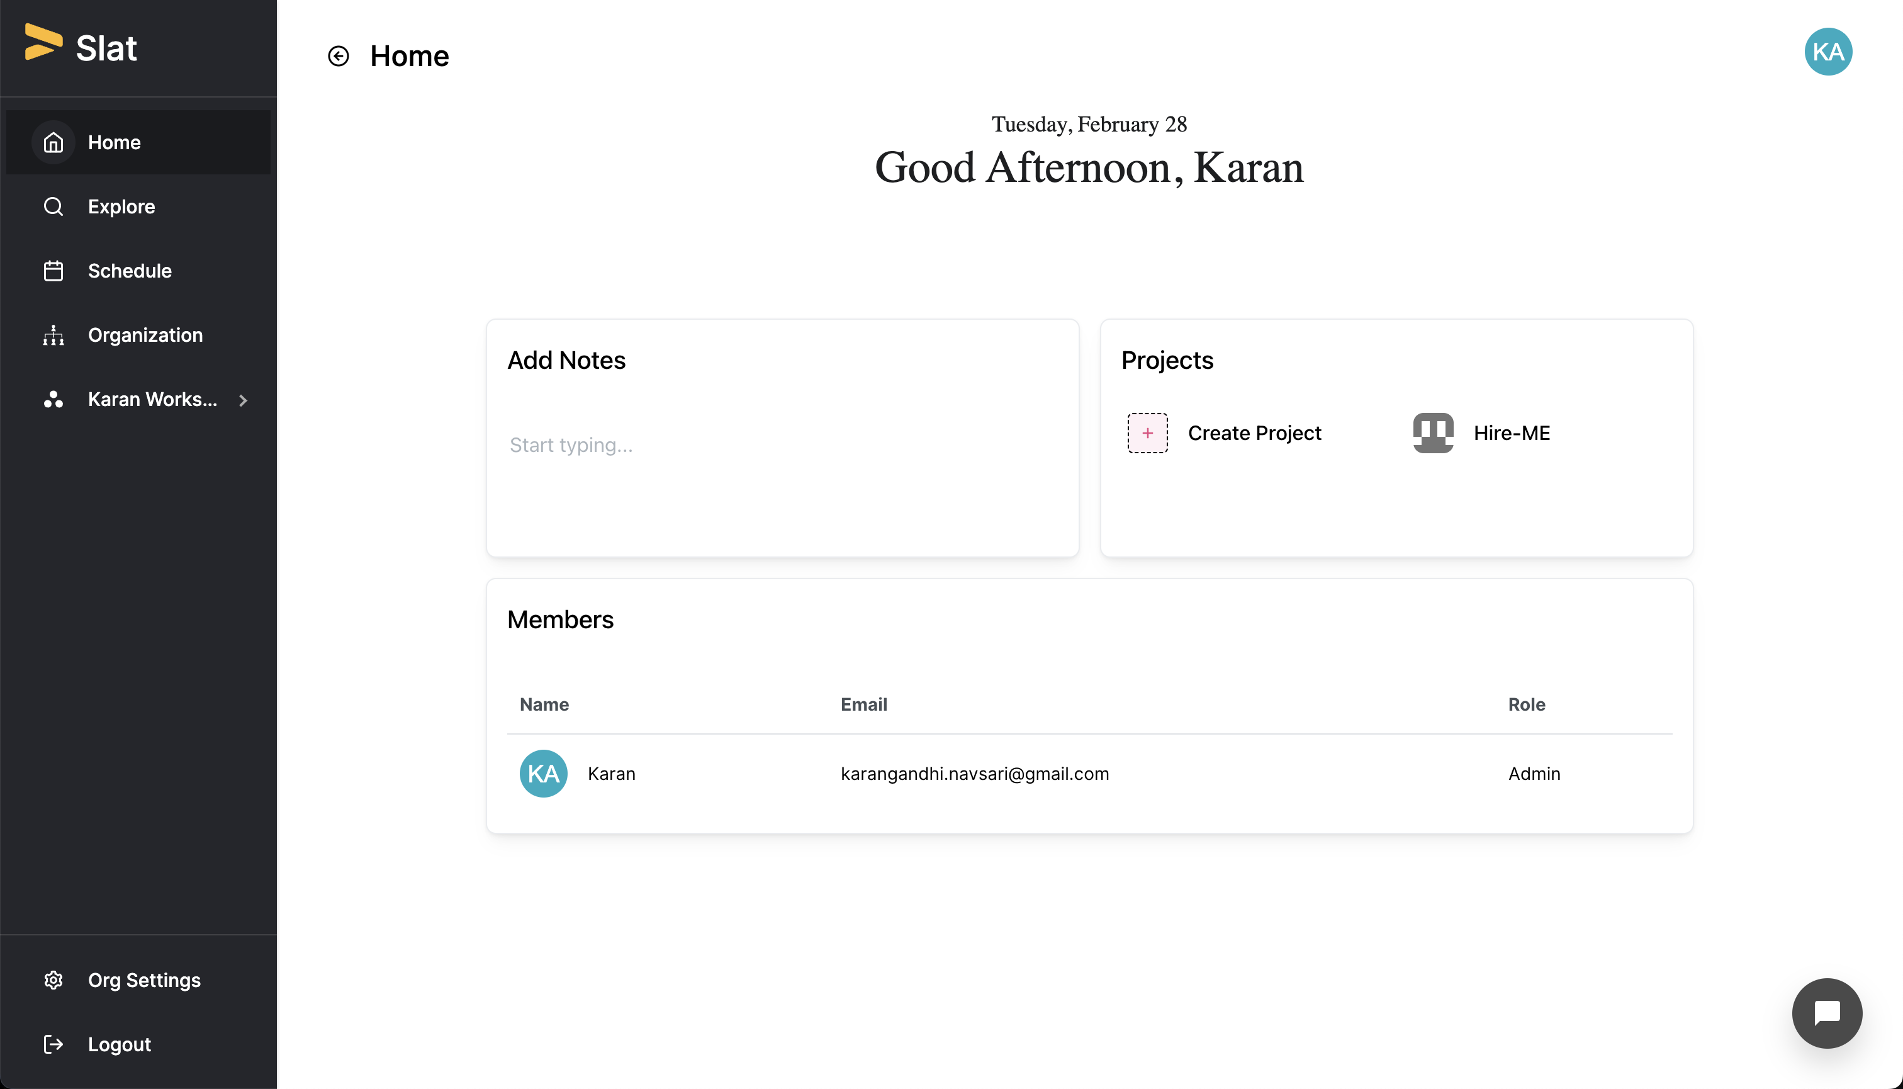Click the Admin role cell
The width and height of the screenshot is (1903, 1089).
coord(1534,774)
